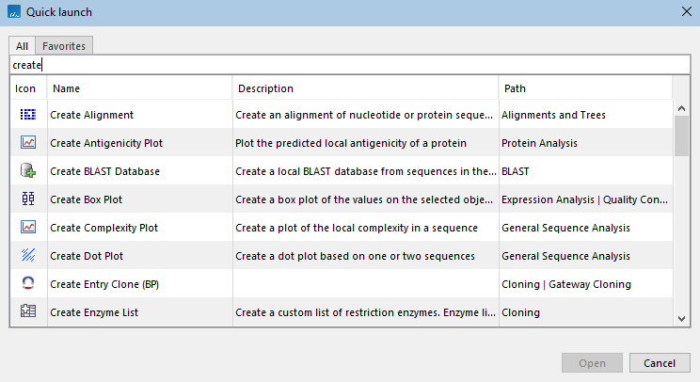
Task: Sort by the Name column header
Action: coord(139,88)
